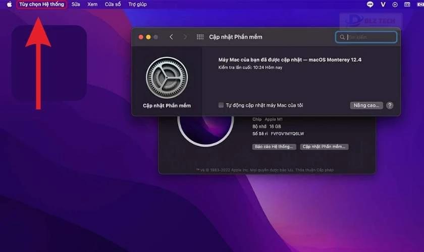Click Cập nhật Phần mềm... in About window
This screenshot has height=252, width=424.
coord(324,147)
